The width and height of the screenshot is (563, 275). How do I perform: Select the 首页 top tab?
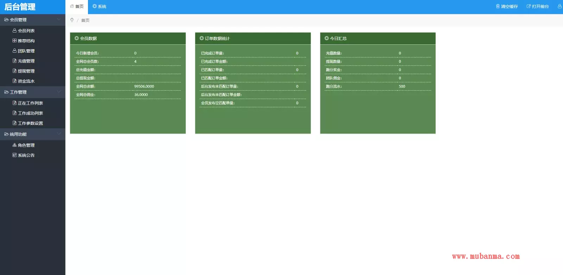[77, 6]
